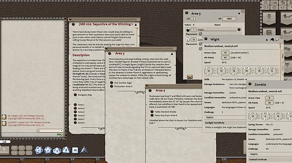Click the Zombie token icon in encounter
The width and height of the screenshot is (292, 163).
tap(188, 40)
